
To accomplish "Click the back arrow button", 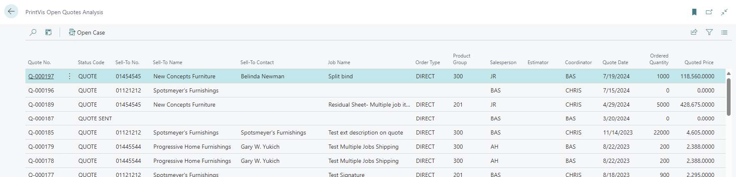I will click(11, 12).
